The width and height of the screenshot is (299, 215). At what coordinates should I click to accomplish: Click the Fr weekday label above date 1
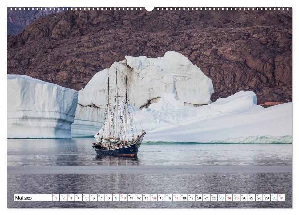55,196
